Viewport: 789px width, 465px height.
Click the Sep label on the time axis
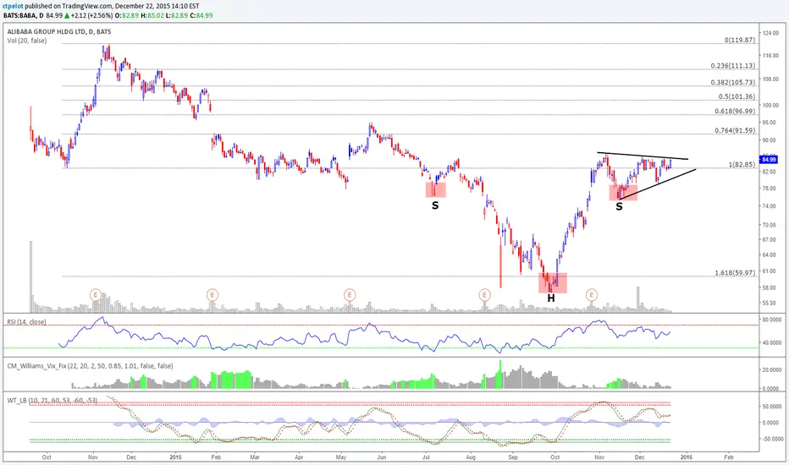coord(513,457)
